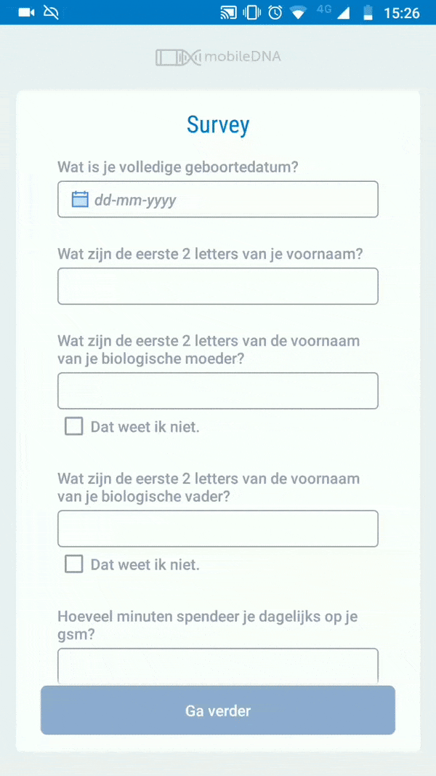Screen dimensions: 436x776
Task: Click the 'Ga verder' button
Action: (x=218, y=710)
